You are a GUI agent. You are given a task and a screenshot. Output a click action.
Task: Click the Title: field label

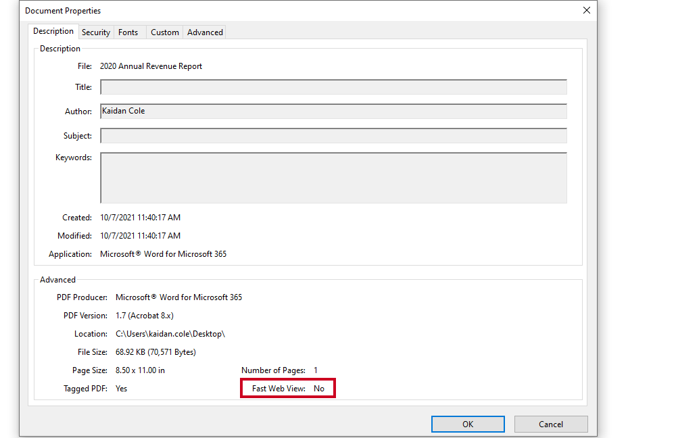[x=83, y=87]
